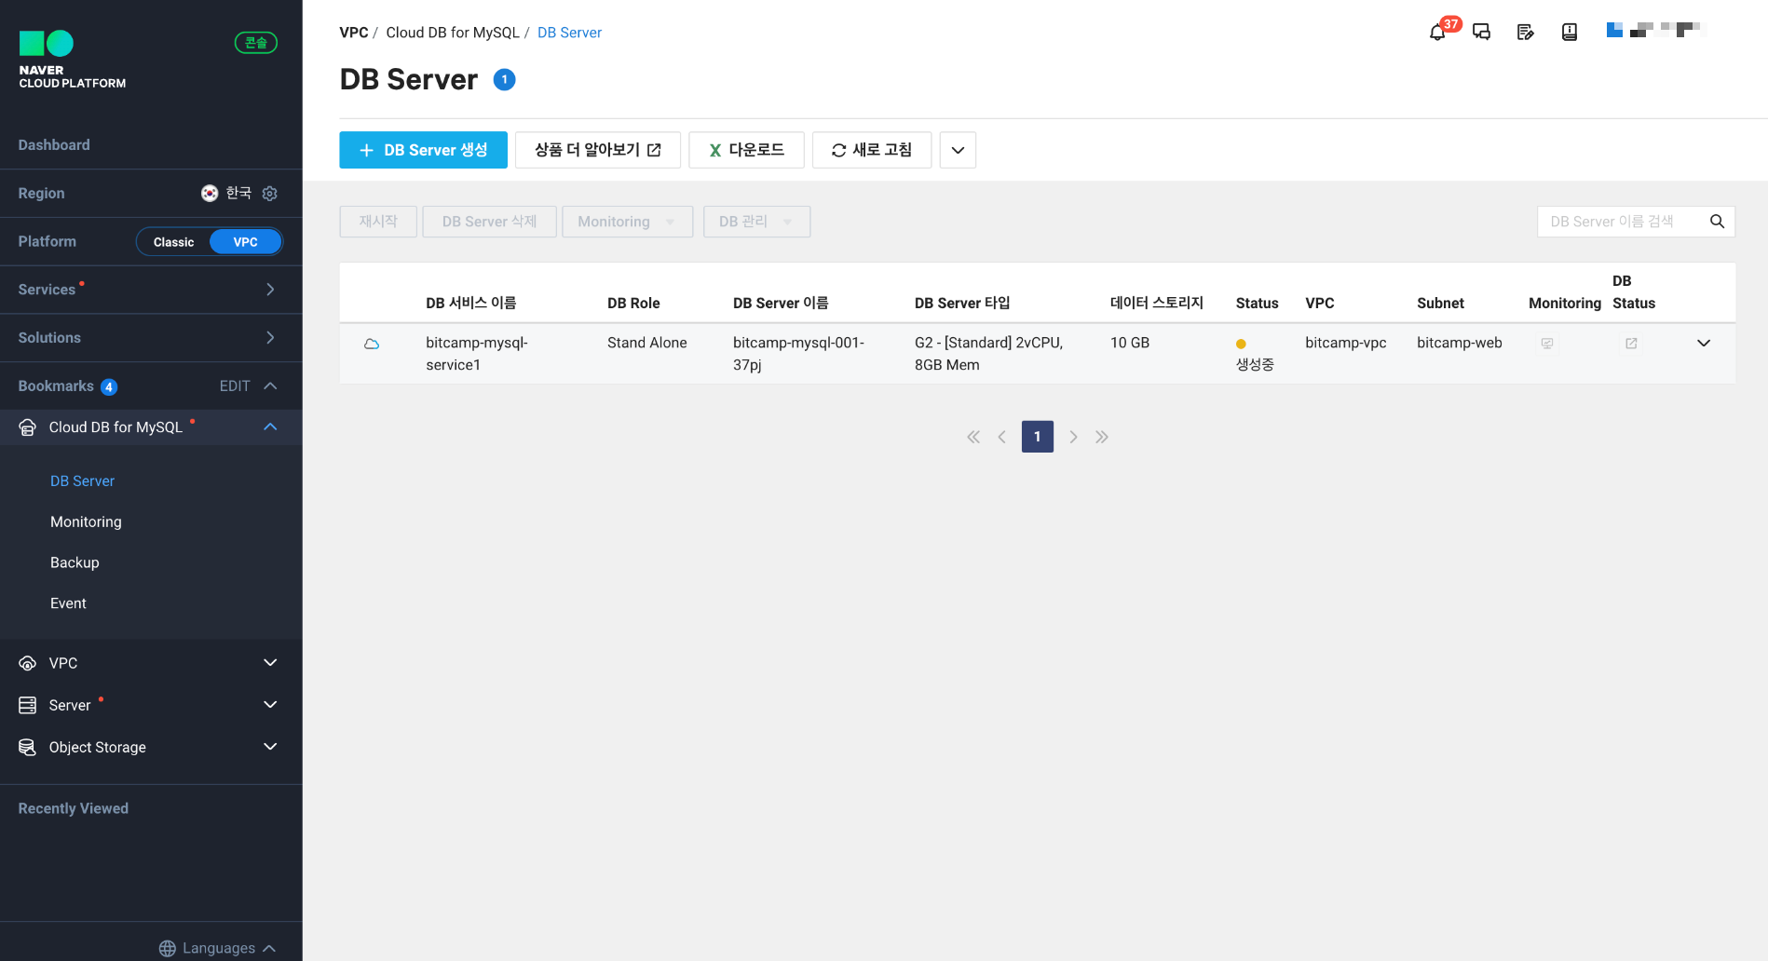Image resolution: width=1768 pixels, height=961 pixels.
Task: Click the notes edit icon in header
Action: 1525,33
